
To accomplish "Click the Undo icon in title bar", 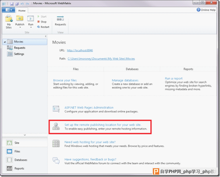I will pyautogui.click(x=22, y=4).
